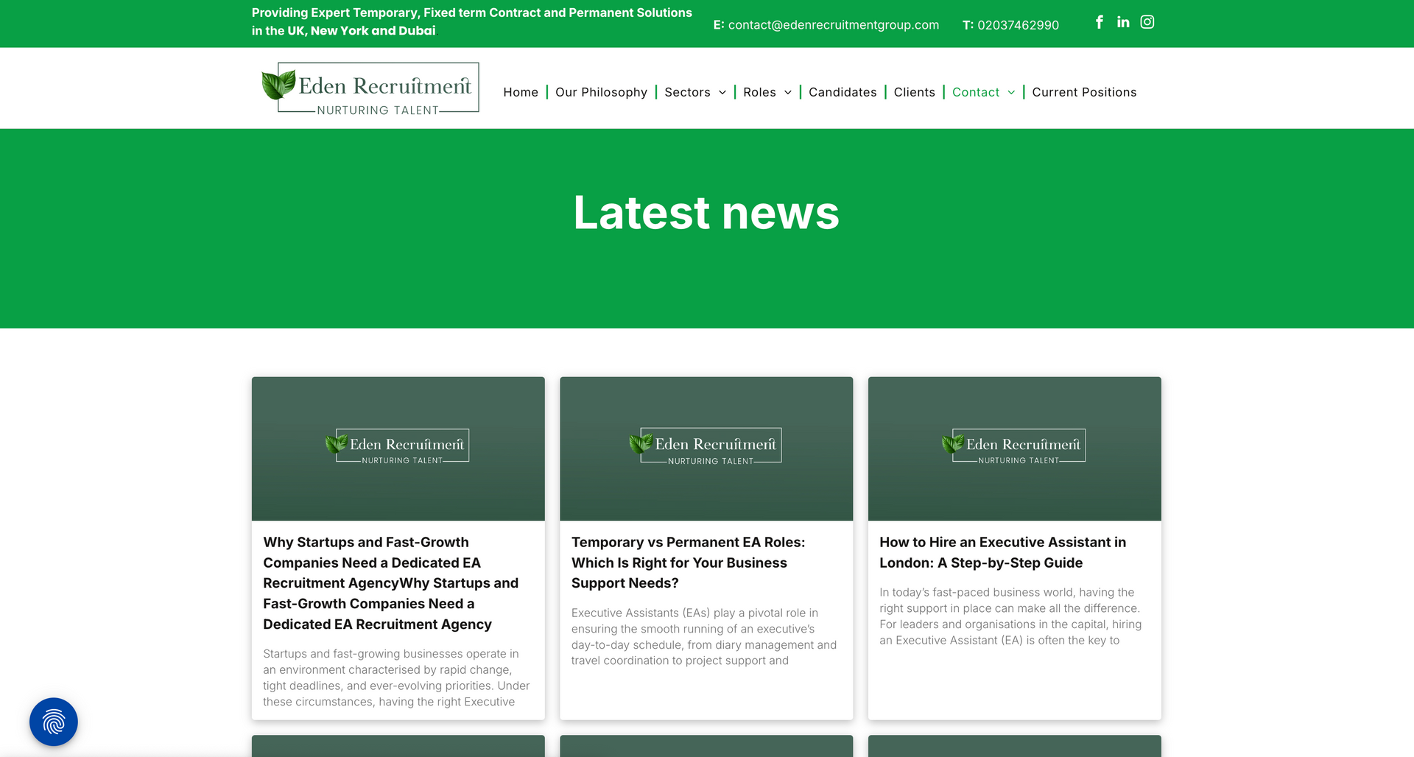Open the Startups and Fast-Growth Companies article title
Image resolution: width=1414 pixels, height=757 pixels.
pos(391,583)
